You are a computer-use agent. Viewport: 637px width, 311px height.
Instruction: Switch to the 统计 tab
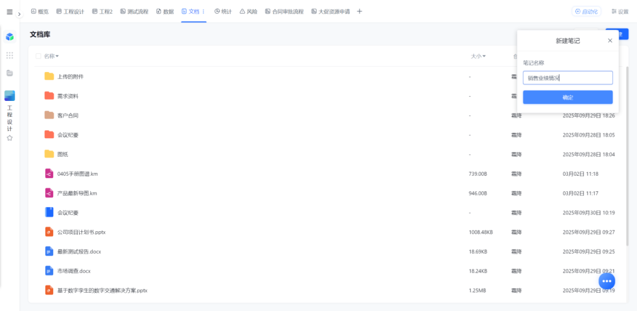(223, 12)
